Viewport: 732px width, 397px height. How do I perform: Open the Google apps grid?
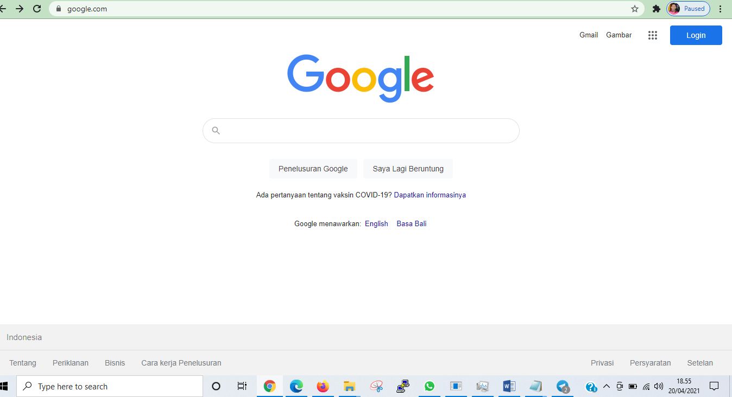click(652, 35)
